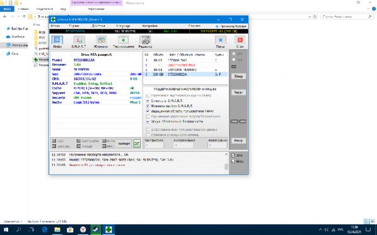This screenshot has height=235, width=377.
Task: Refresh the Explorer address bar
Action: [315, 16]
